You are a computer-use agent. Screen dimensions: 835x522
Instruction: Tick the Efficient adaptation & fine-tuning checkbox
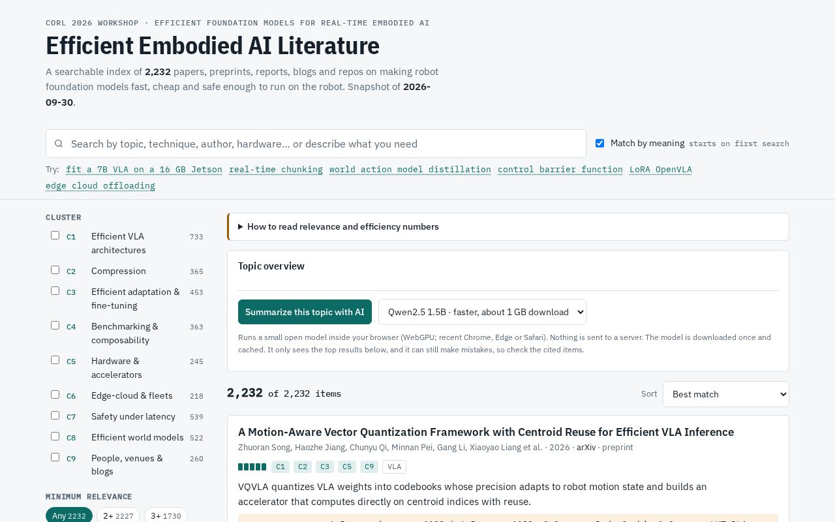(x=55, y=291)
